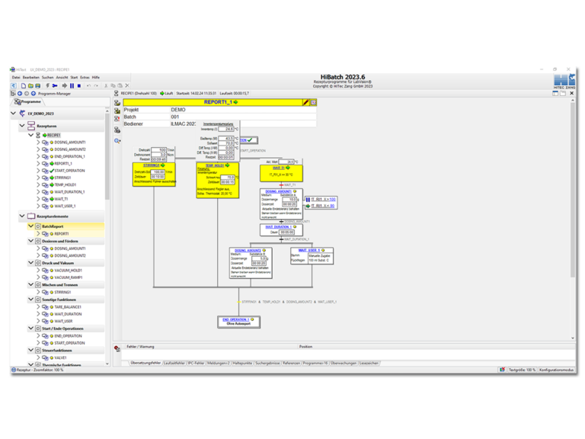585x439 pixels.
Task: Click the Projekt value field DEMO
Action: pyautogui.click(x=243, y=110)
